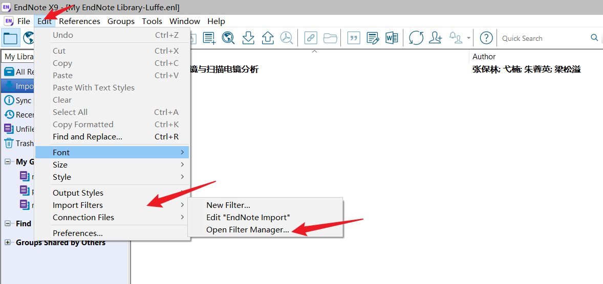603x284 pixels.
Task: Click the Select All menu item
Action: click(112, 112)
